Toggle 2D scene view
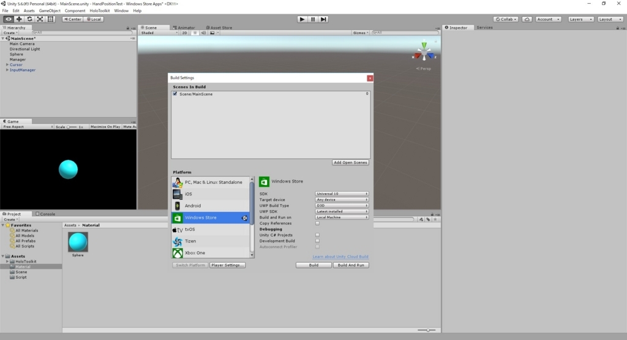The height and width of the screenshot is (340, 627). (x=184, y=33)
